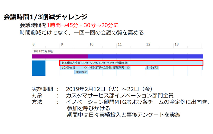
Task: Click the 方法 label
Action: 37,102
